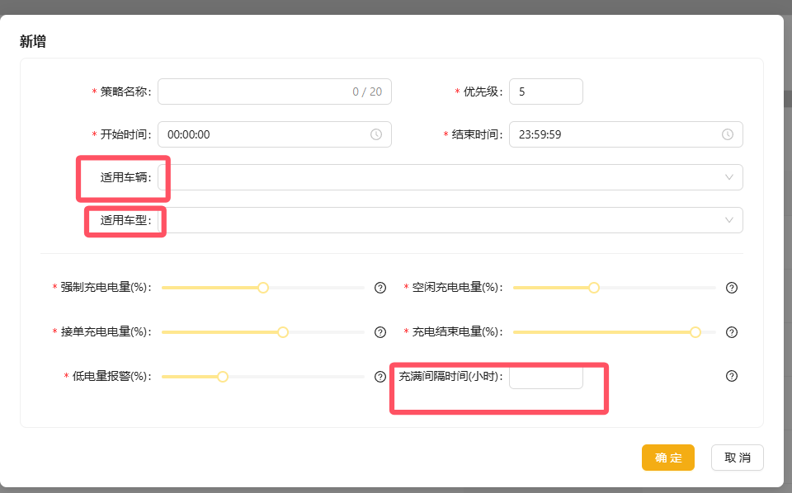Click the 低电量报警(%) slider handle
The width and height of the screenshot is (792, 493).
pos(223,377)
